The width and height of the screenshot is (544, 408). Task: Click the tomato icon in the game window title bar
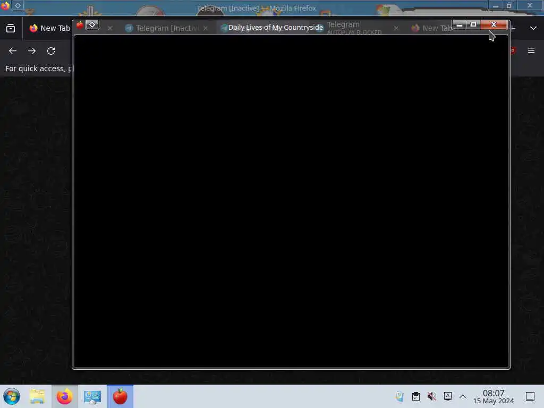[x=80, y=25]
